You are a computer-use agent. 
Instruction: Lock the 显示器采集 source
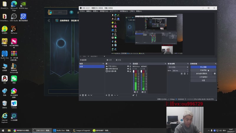[130, 71]
